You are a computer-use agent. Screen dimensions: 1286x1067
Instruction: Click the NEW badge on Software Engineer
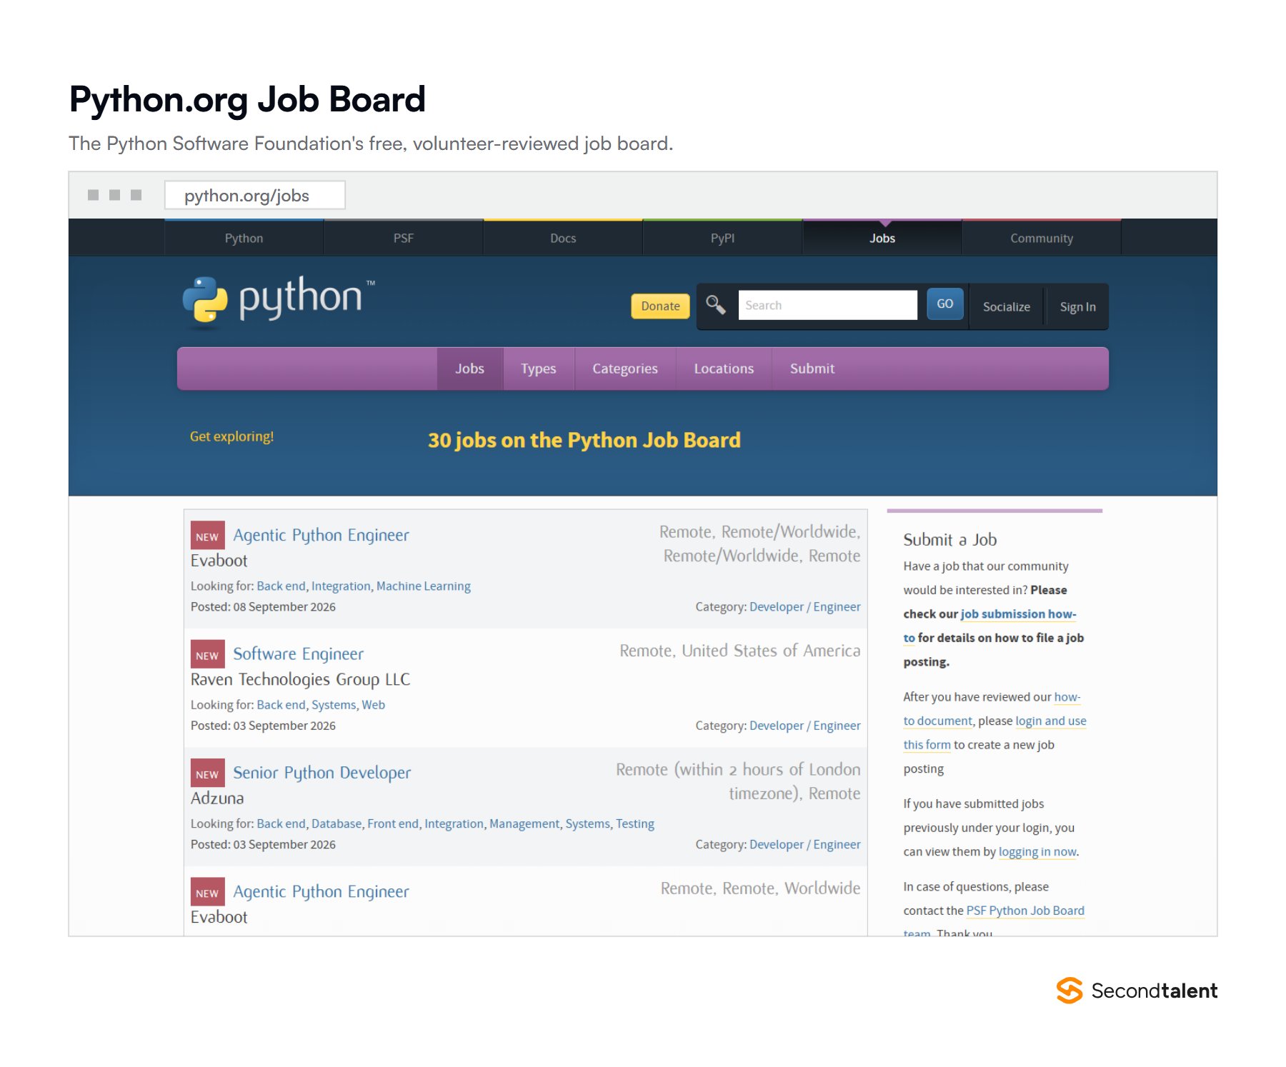tap(207, 653)
